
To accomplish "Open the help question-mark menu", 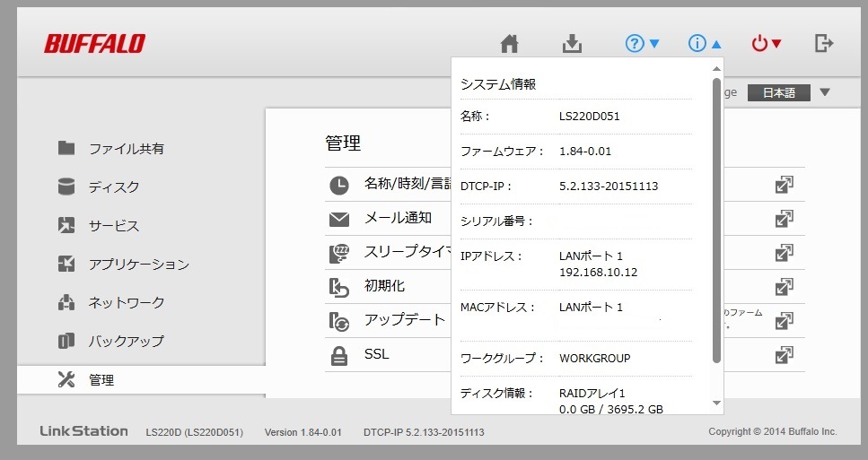I will [x=642, y=43].
